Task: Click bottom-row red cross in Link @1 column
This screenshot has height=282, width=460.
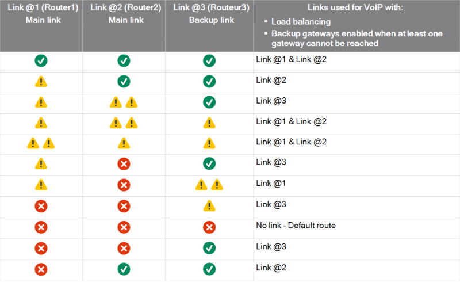Action: click(41, 268)
